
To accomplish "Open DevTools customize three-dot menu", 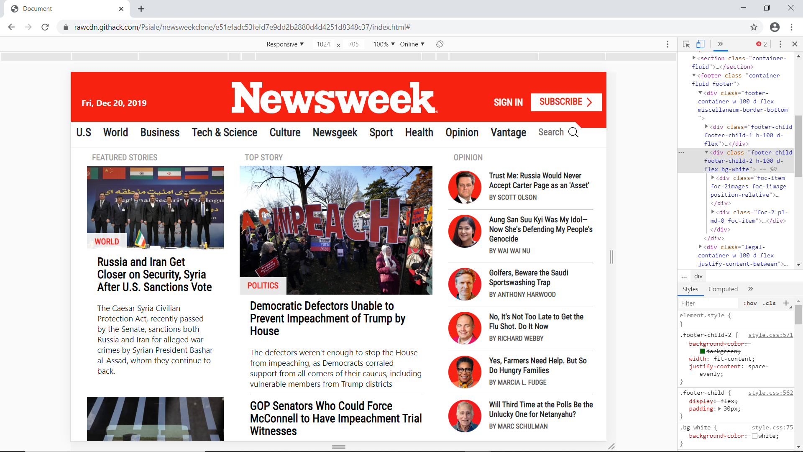I will (x=780, y=44).
